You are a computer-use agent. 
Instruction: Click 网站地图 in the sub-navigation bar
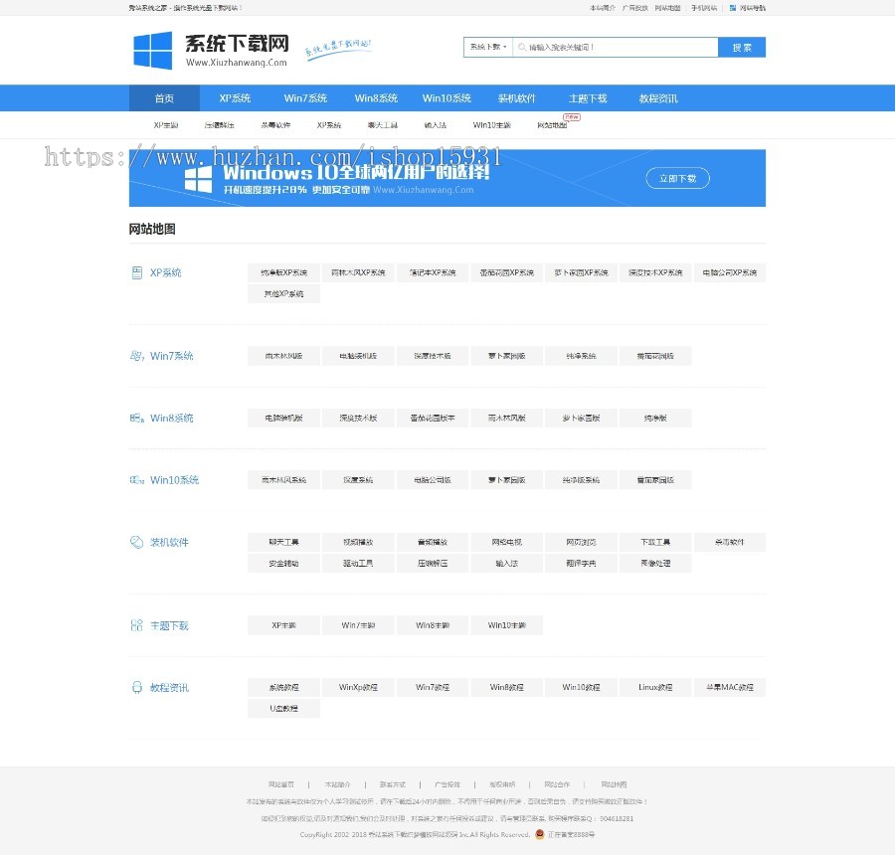tap(552, 125)
